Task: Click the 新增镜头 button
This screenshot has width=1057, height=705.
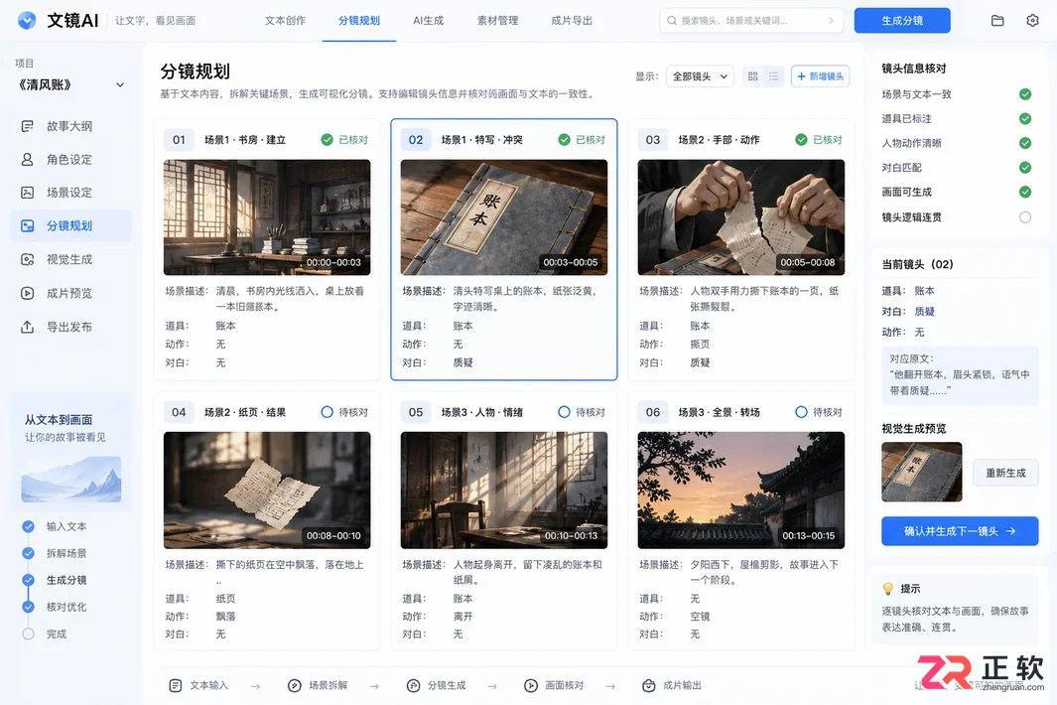Action: pos(820,76)
